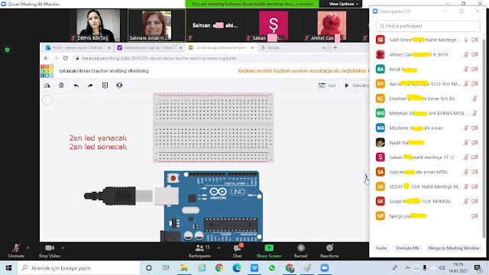The width and height of the screenshot is (489, 275).
Task: Click the Invite button in Participants panel
Action: click(x=381, y=248)
